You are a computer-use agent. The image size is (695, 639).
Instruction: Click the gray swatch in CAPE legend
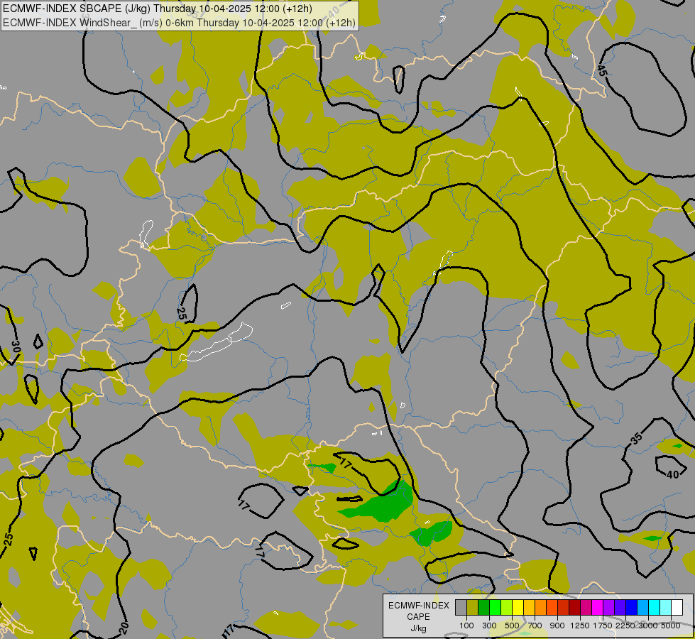click(461, 608)
